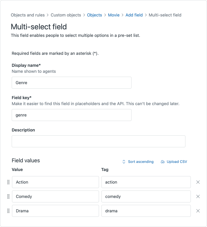Click the cloud upload CSV icon
Viewport: 207px width, 227px height.
(x=163, y=162)
